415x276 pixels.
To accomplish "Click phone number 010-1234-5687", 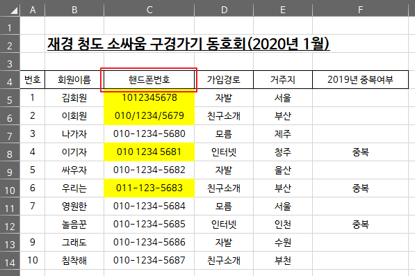I will point(149,261).
